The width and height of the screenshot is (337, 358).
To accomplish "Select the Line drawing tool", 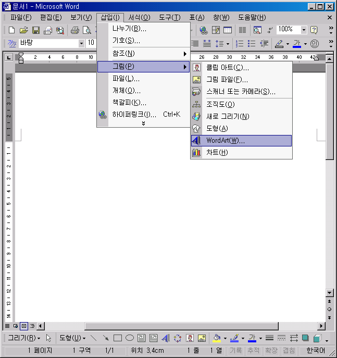I will tap(93, 338).
